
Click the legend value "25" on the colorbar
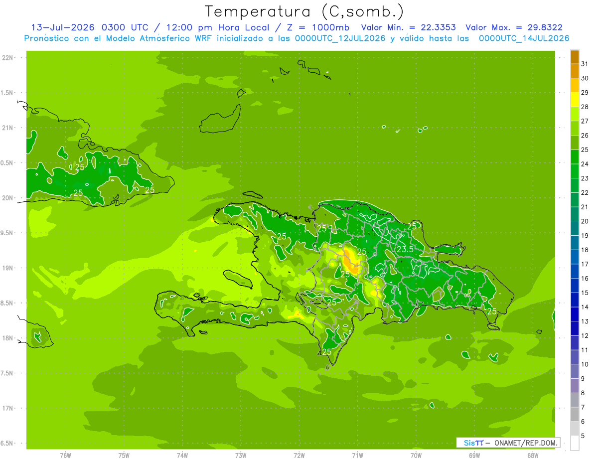(x=585, y=150)
